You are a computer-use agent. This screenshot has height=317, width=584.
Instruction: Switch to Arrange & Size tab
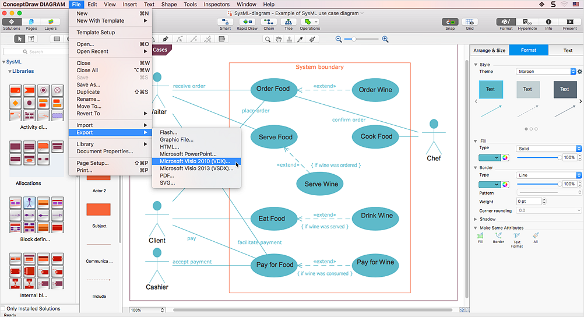(x=489, y=51)
